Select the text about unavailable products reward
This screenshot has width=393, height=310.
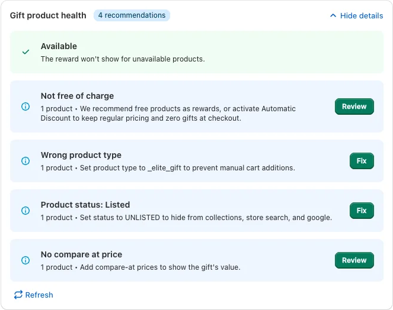click(x=123, y=59)
